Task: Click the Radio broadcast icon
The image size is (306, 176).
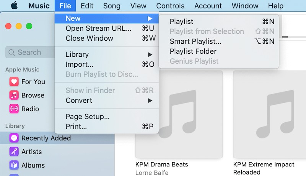Action: [x=14, y=109]
